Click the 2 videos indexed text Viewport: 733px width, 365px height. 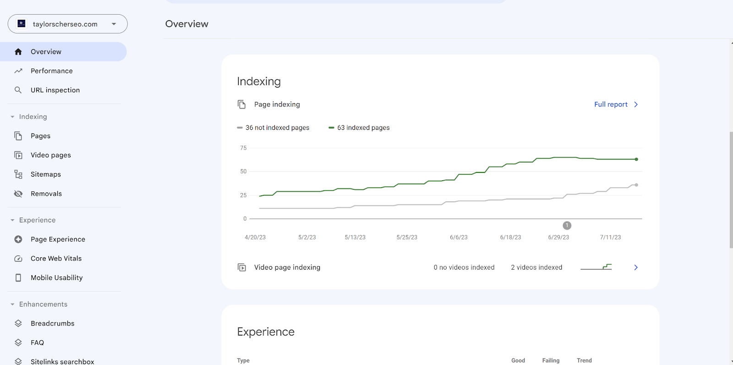pos(536,267)
